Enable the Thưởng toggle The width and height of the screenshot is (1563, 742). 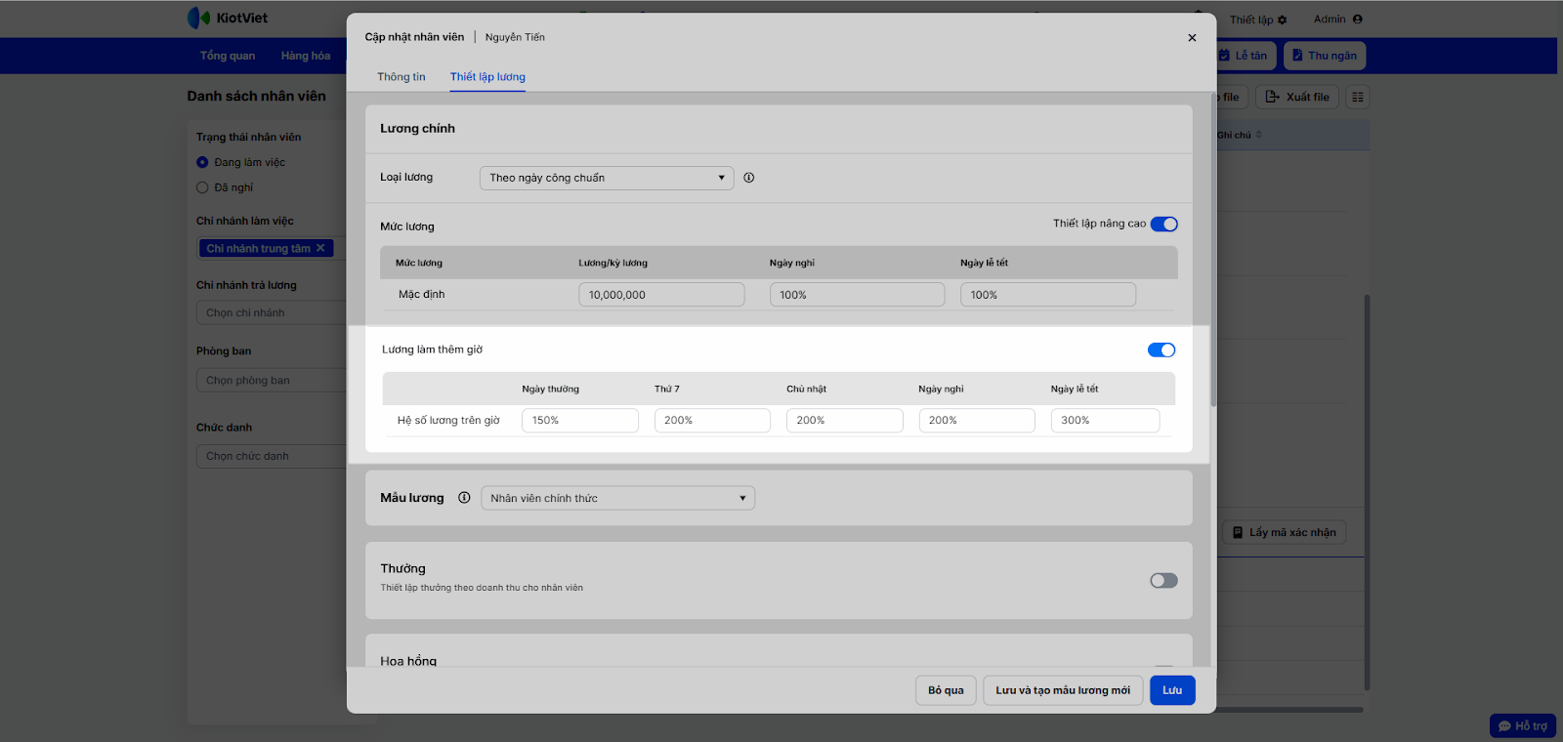(x=1163, y=581)
